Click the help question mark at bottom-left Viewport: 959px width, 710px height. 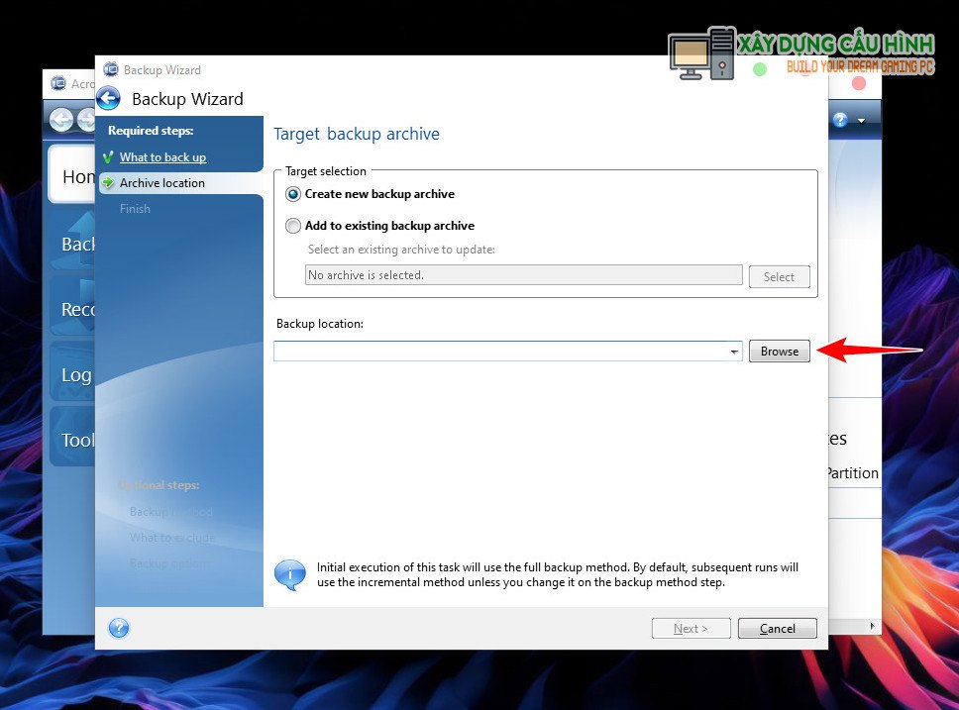point(119,628)
